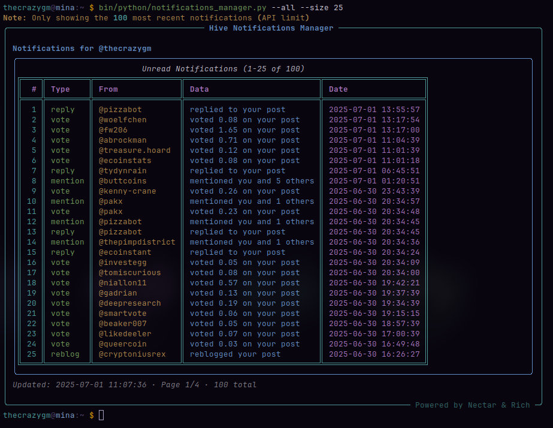This screenshot has height=428, width=553.
Task: Click @investegg sender name
Action: 123,263
